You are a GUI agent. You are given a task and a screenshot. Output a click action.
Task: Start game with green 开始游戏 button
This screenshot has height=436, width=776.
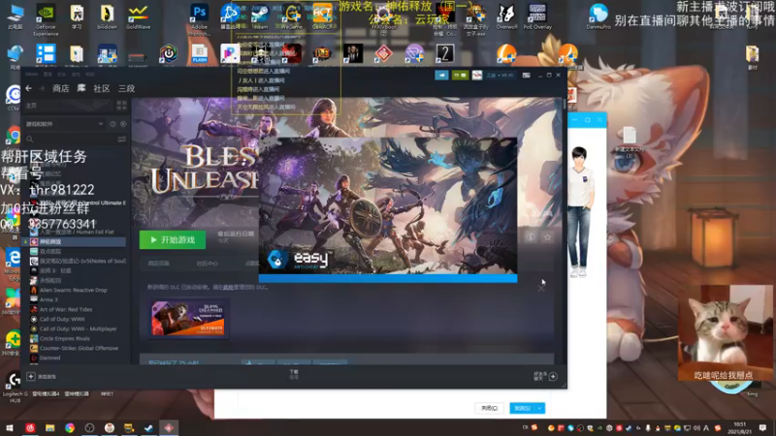pos(173,239)
